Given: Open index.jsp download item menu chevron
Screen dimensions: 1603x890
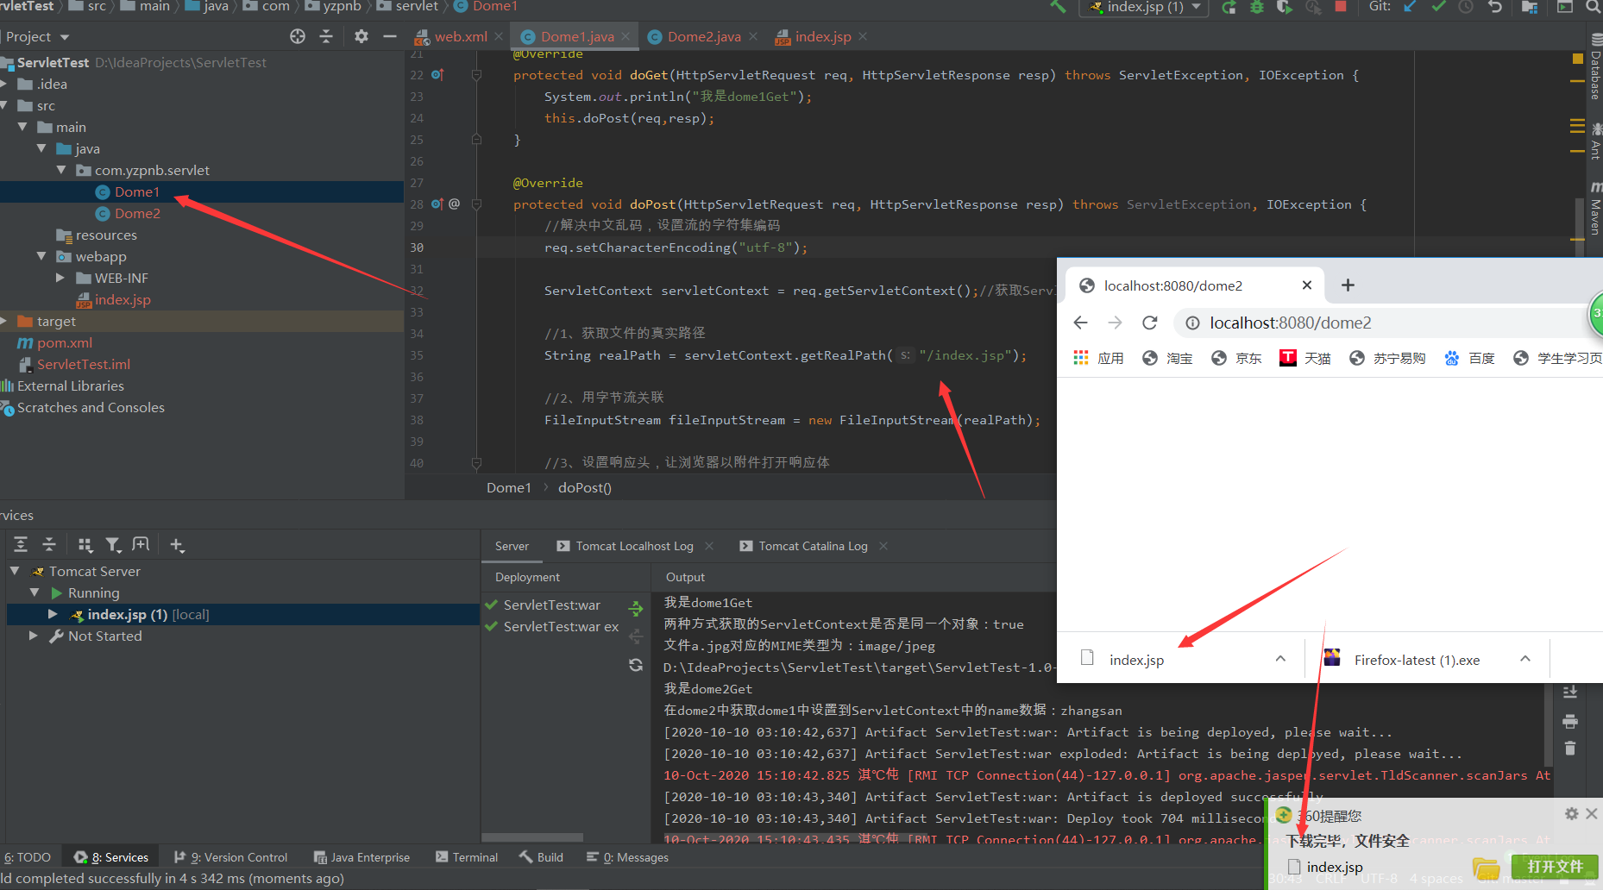Looking at the screenshot, I should point(1280,659).
